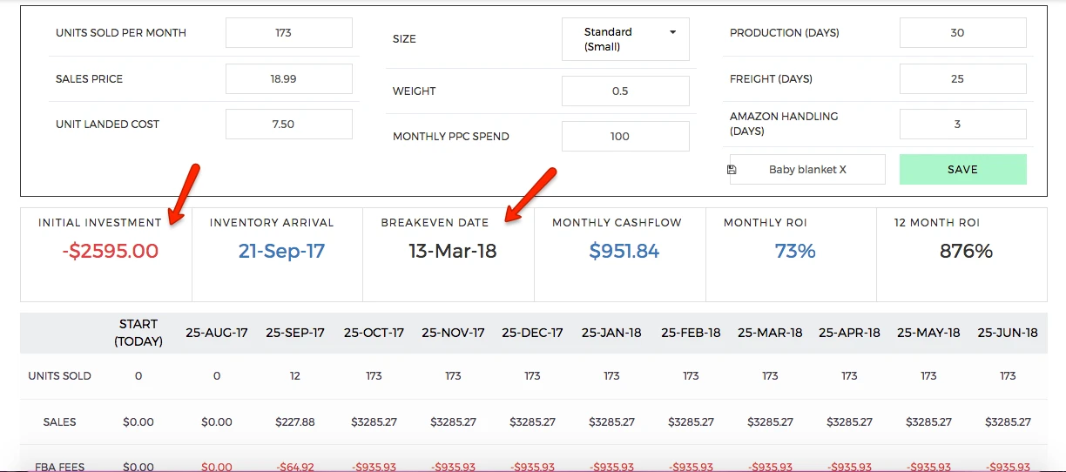Click the BREAKEVEN DATE label
1066x472 pixels.
(x=435, y=223)
